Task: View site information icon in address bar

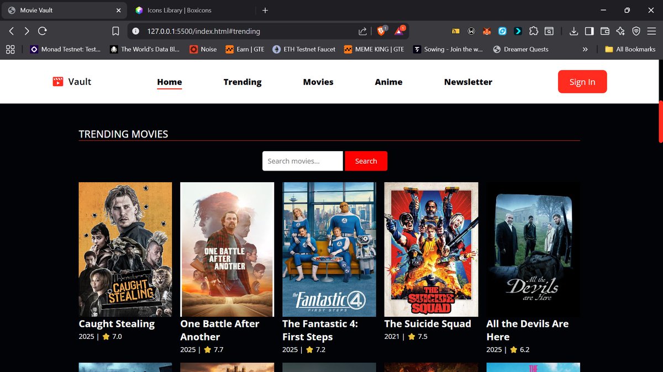Action: pyautogui.click(x=136, y=31)
